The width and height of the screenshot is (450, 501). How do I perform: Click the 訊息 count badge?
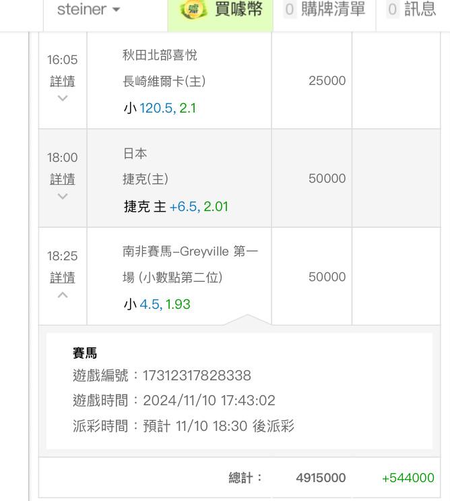click(x=393, y=10)
